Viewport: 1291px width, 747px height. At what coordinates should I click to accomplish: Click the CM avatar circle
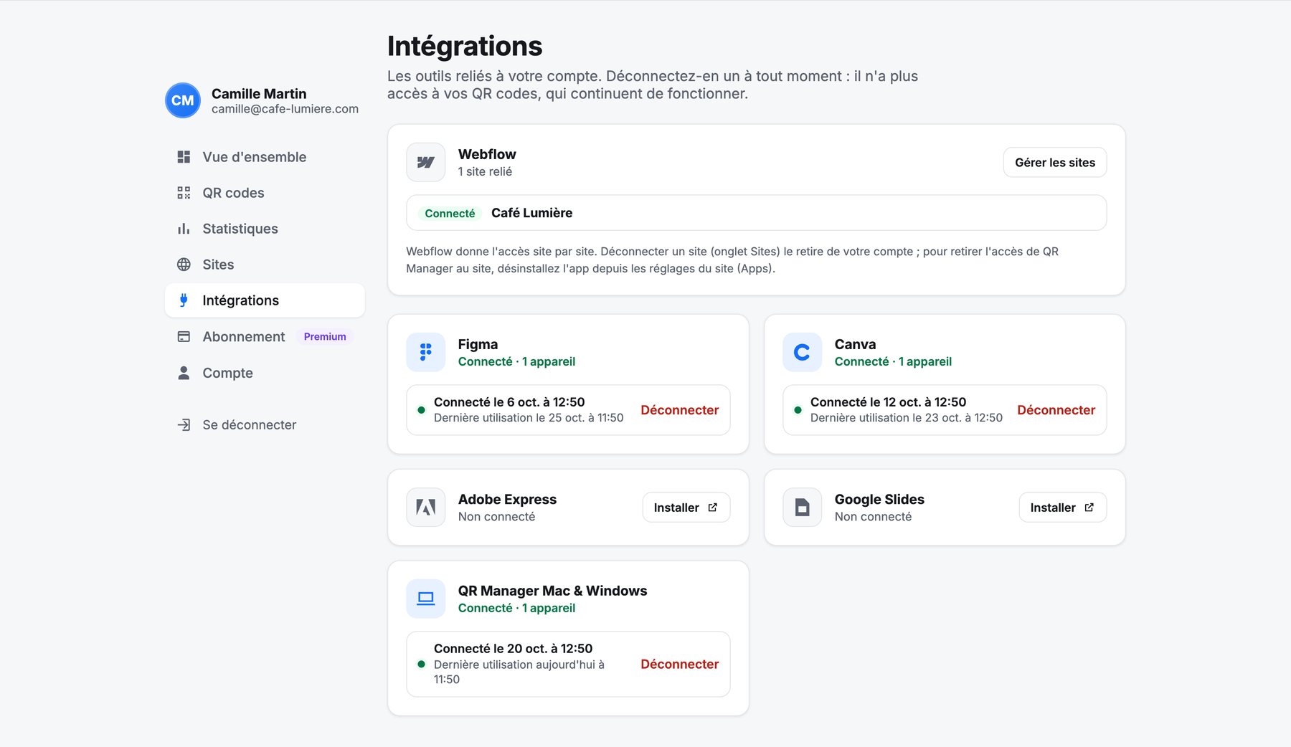tap(182, 100)
